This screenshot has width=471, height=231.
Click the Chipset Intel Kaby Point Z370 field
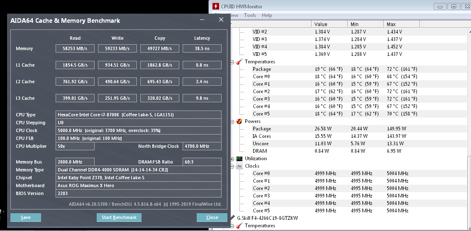click(139, 178)
